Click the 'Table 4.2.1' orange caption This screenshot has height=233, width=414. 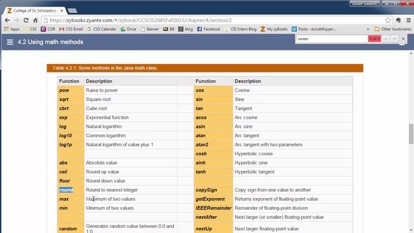tap(205, 68)
